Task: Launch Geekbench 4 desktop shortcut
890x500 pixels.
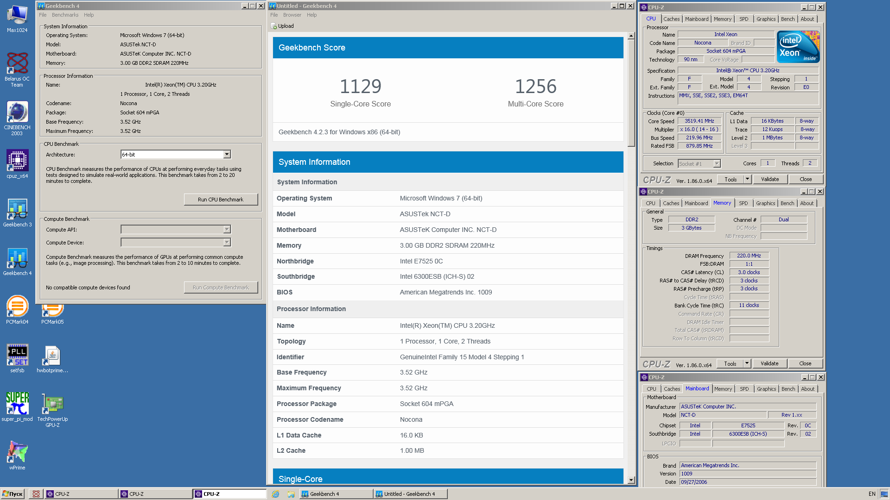Action: pos(17,261)
